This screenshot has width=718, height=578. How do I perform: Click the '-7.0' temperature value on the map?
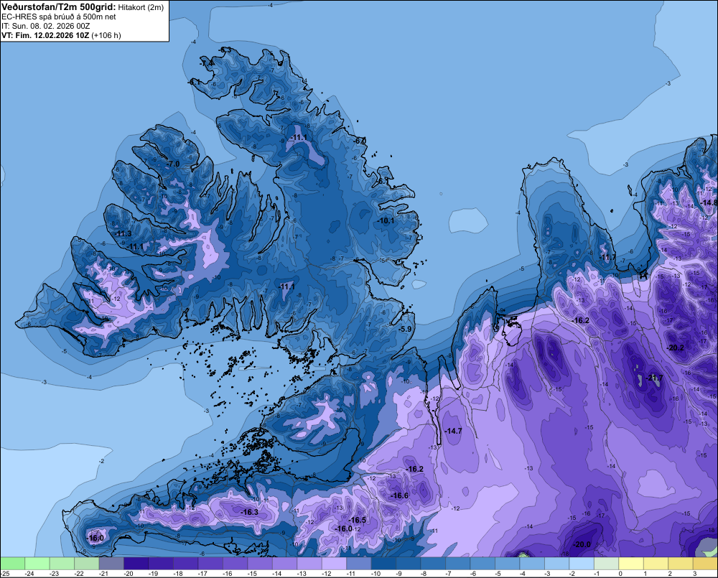pyautogui.click(x=173, y=164)
